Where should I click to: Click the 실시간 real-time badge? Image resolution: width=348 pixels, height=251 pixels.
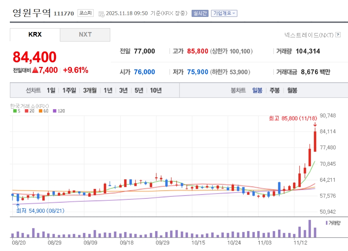200,13
